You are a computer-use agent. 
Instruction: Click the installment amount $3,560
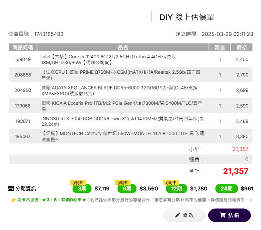(x=149, y=189)
